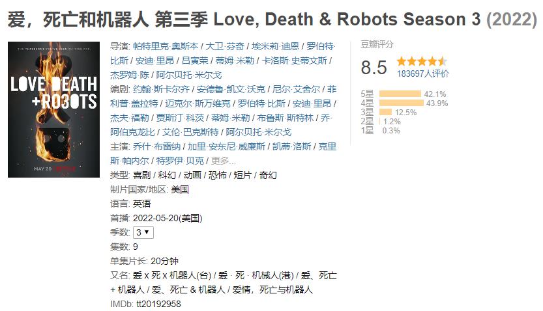Open director 帕特里克·奥斯本 page

[166, 46]
